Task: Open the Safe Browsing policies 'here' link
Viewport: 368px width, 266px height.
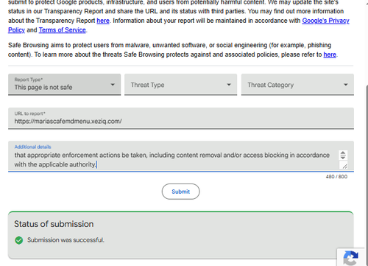Action: (x=330, y=55)
